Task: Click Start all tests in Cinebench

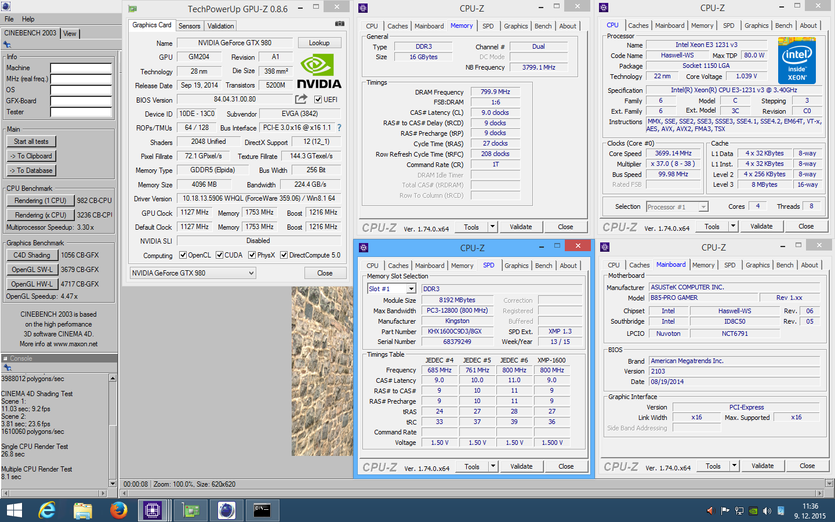Action: click(31, 142)
